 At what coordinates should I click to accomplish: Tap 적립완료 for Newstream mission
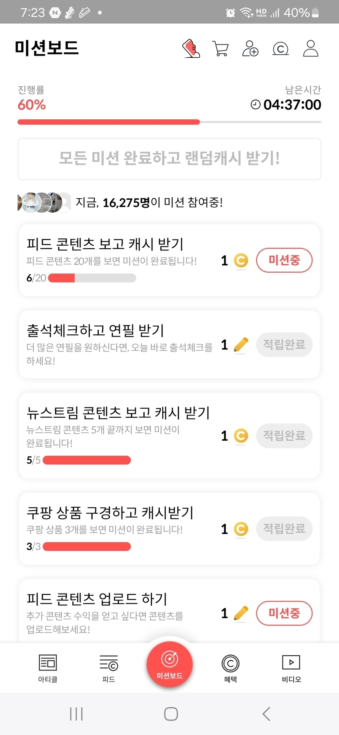click(x=284, y=436)
